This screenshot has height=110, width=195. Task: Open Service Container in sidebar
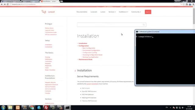[x=50, y=89]
